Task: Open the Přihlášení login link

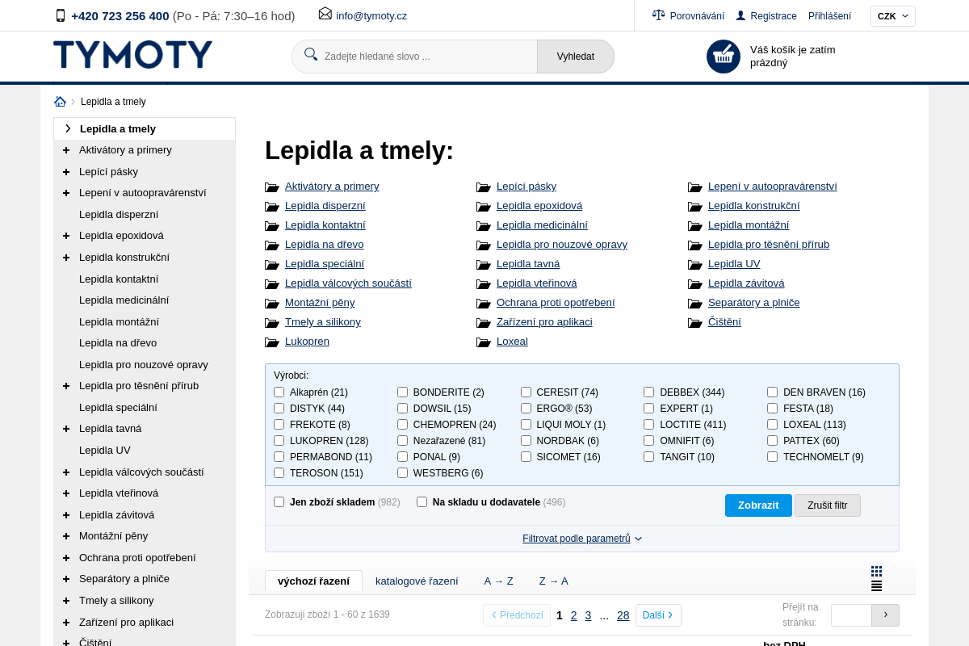Action: tap(829, 16)
